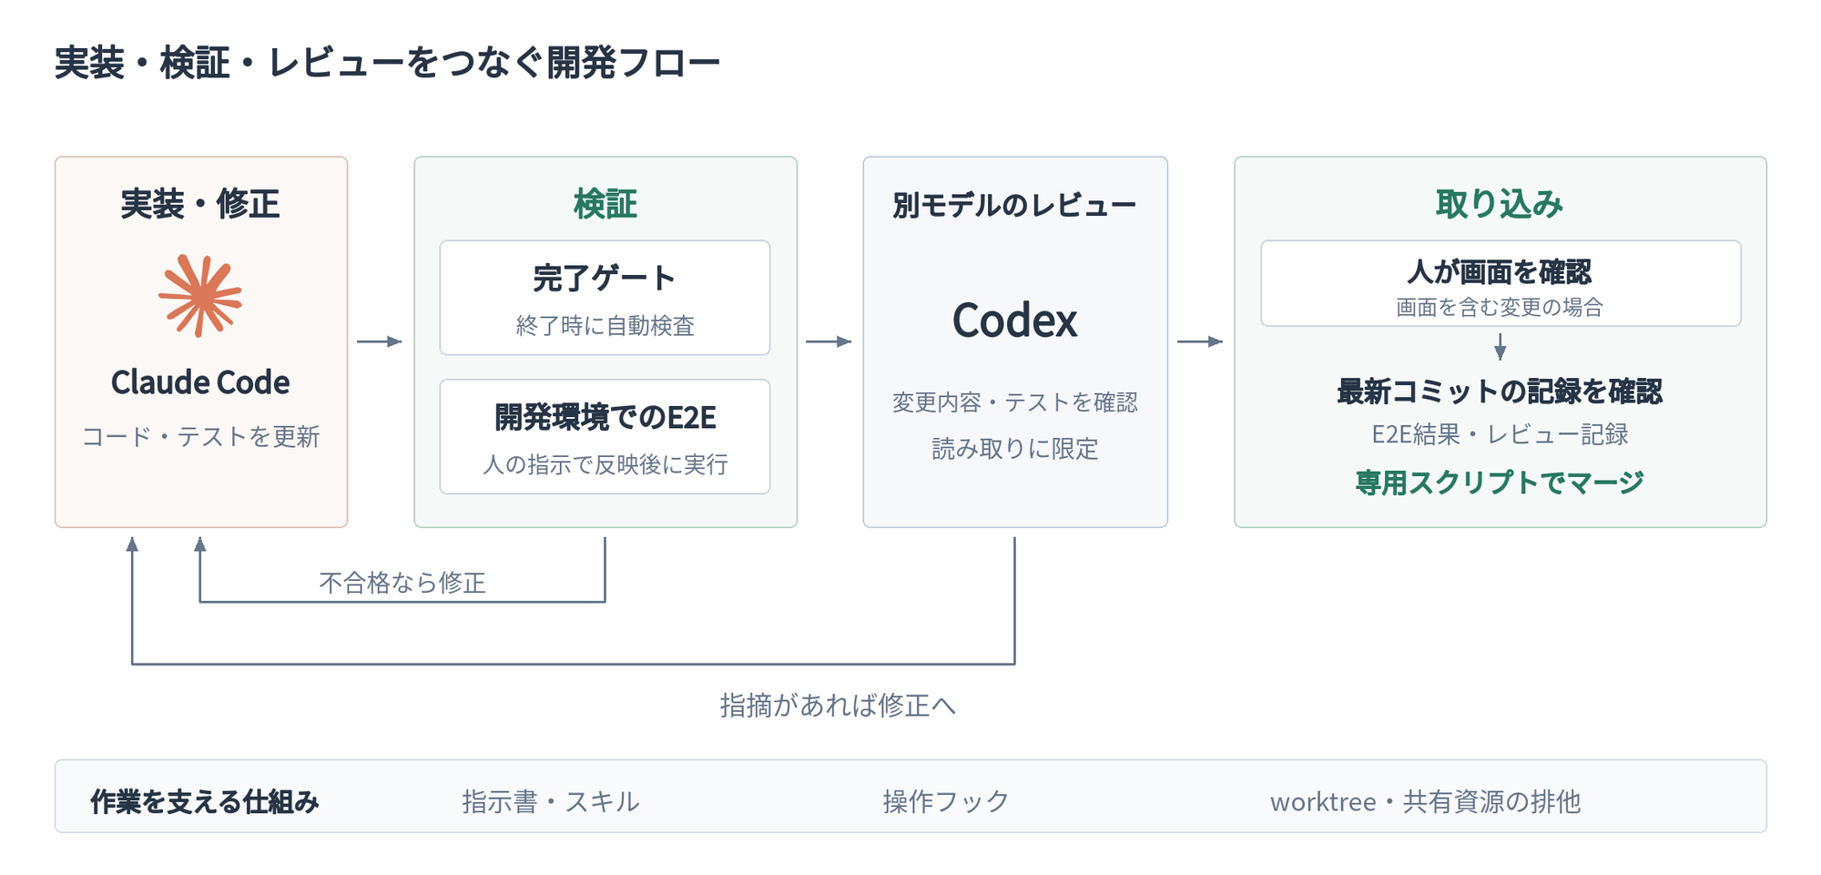
Task: Click the footer item 操作フック
Action: (946, 802)
